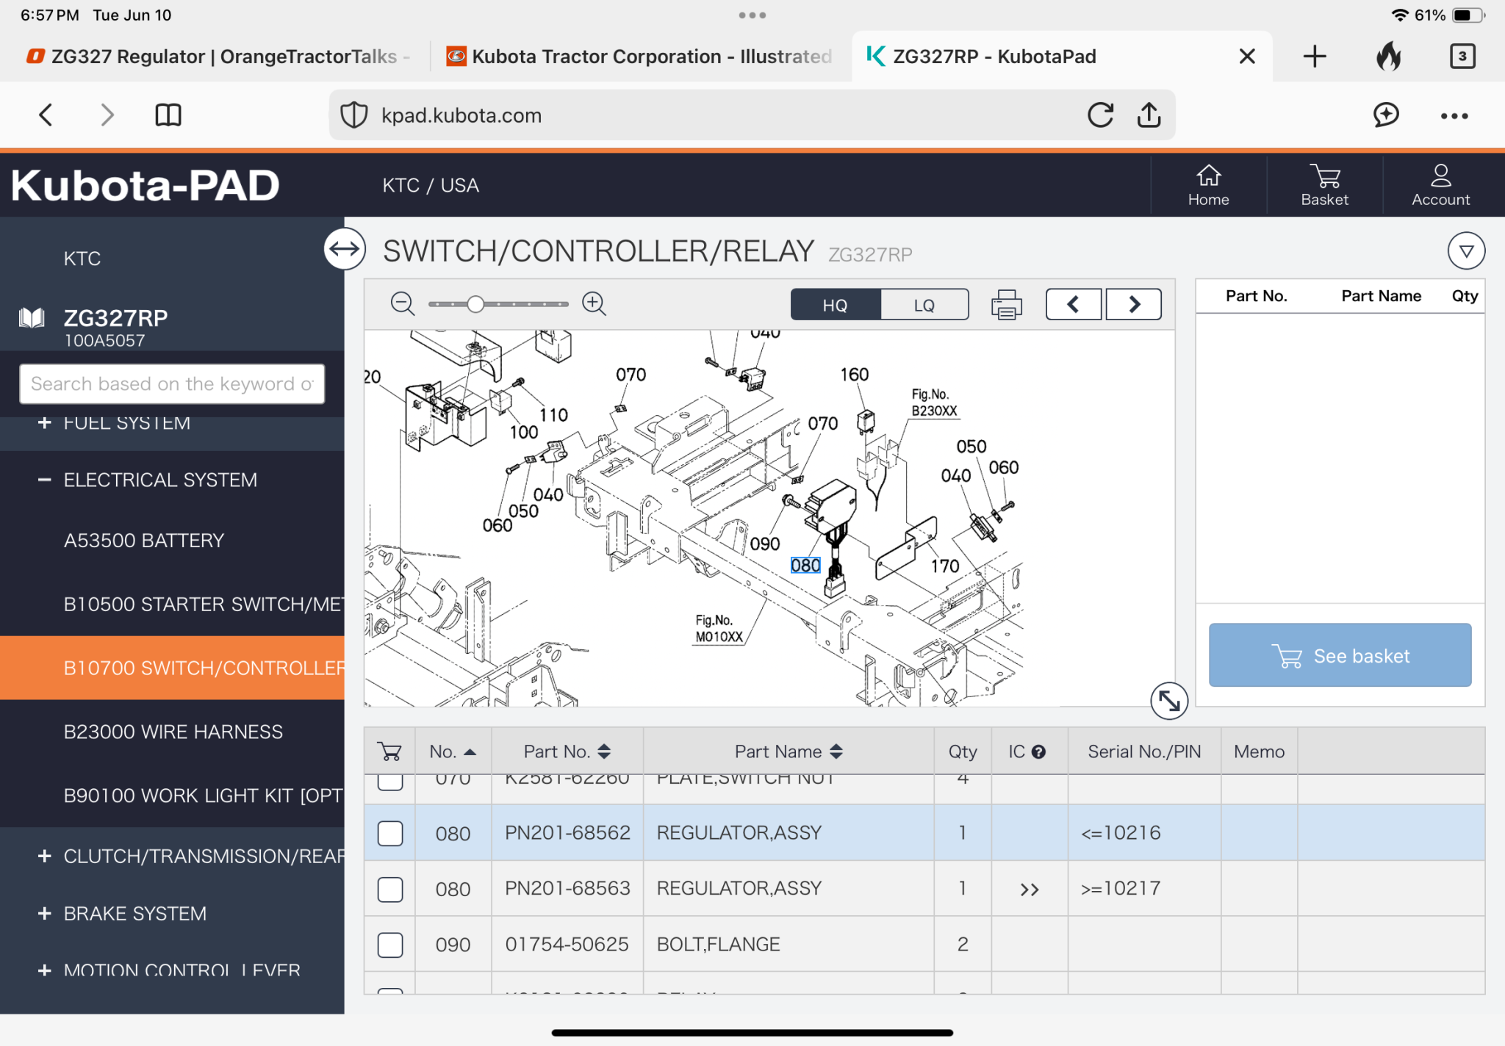
Task: Check the box for row 070 plate
Action: click(x=390, y=782)
